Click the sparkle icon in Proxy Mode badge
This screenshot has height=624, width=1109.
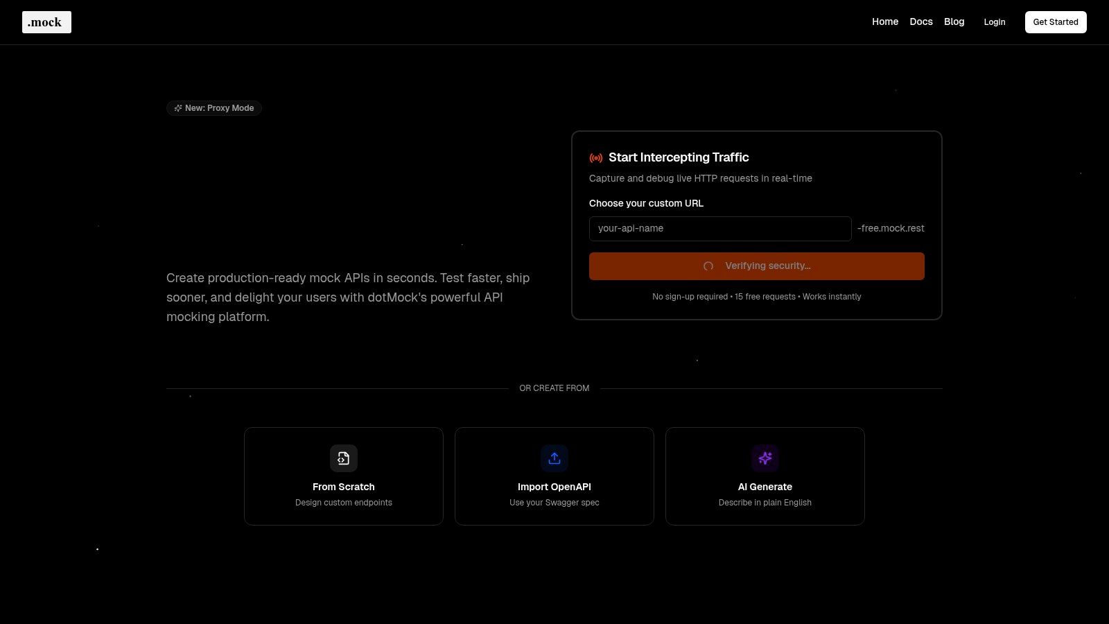[178, 108]
